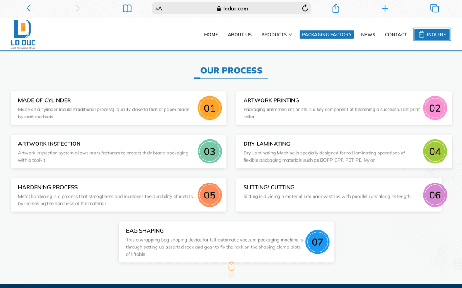462x288 pixels.
Task: Click the Dry Laminating Machine description
Action: [324, 156]
